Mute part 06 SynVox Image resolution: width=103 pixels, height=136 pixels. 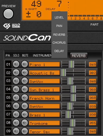tap(24, 106)
